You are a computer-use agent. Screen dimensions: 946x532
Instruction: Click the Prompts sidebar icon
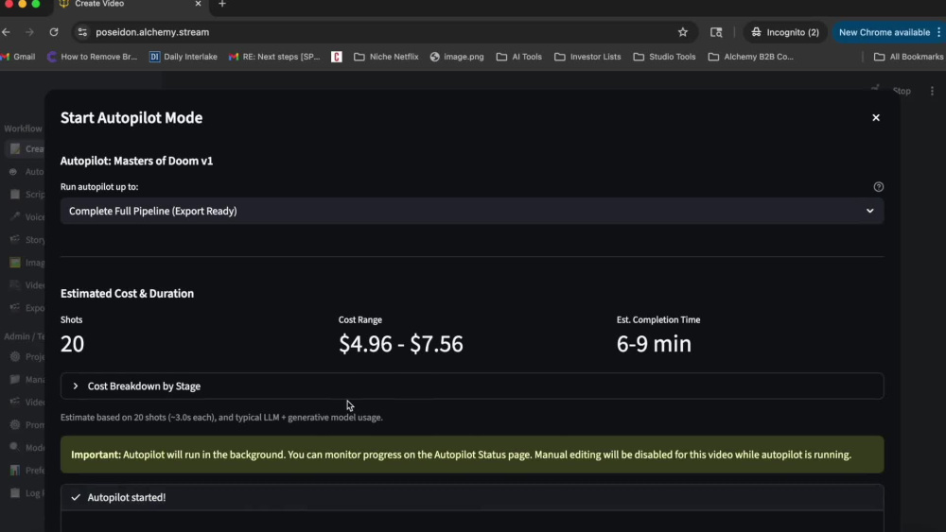(x=14, y=425)
